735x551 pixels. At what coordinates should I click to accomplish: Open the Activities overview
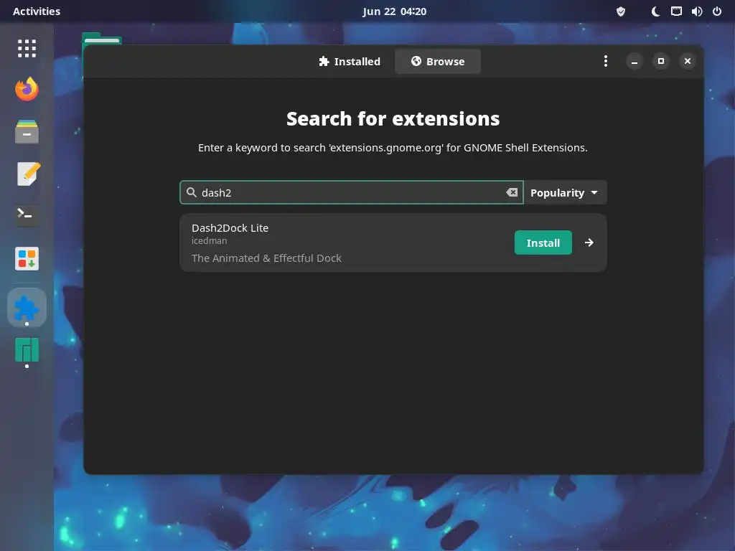click(x=37, y=11)
